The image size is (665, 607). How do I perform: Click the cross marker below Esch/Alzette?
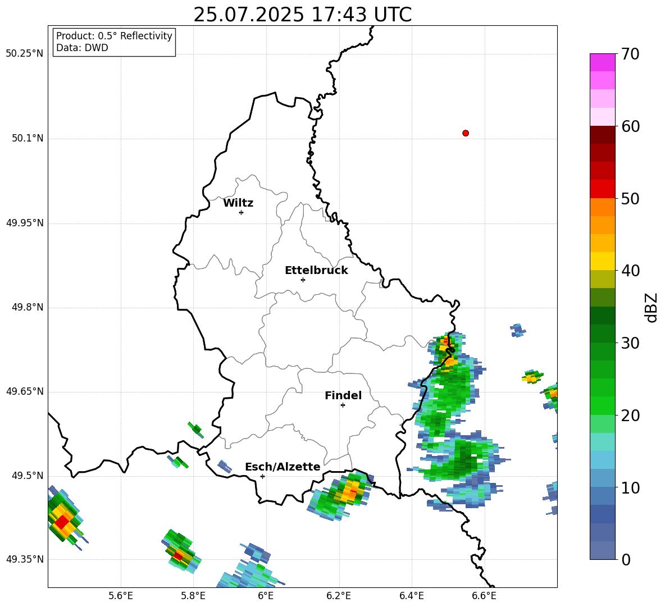tap(262, 476)
